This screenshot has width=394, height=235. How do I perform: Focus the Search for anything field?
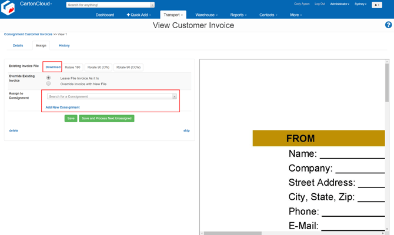tap(108, 5)
